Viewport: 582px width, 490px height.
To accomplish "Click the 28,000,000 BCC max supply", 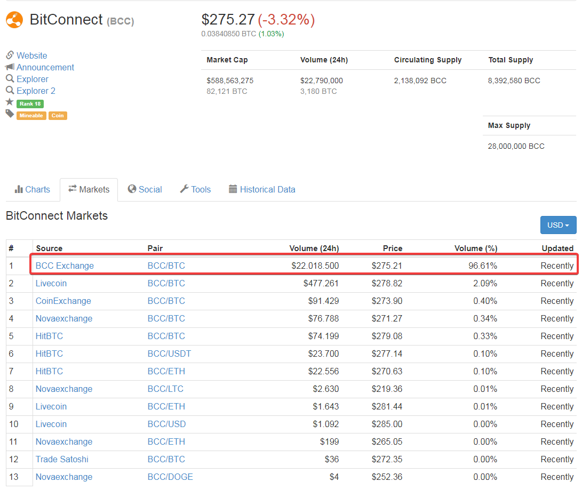I will 516,146.
